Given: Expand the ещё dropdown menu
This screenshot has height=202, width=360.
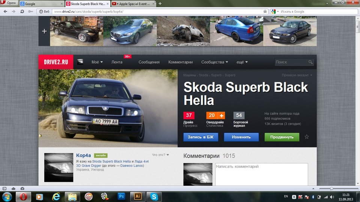Looking at the screenshot, I should tap(242, 62).
